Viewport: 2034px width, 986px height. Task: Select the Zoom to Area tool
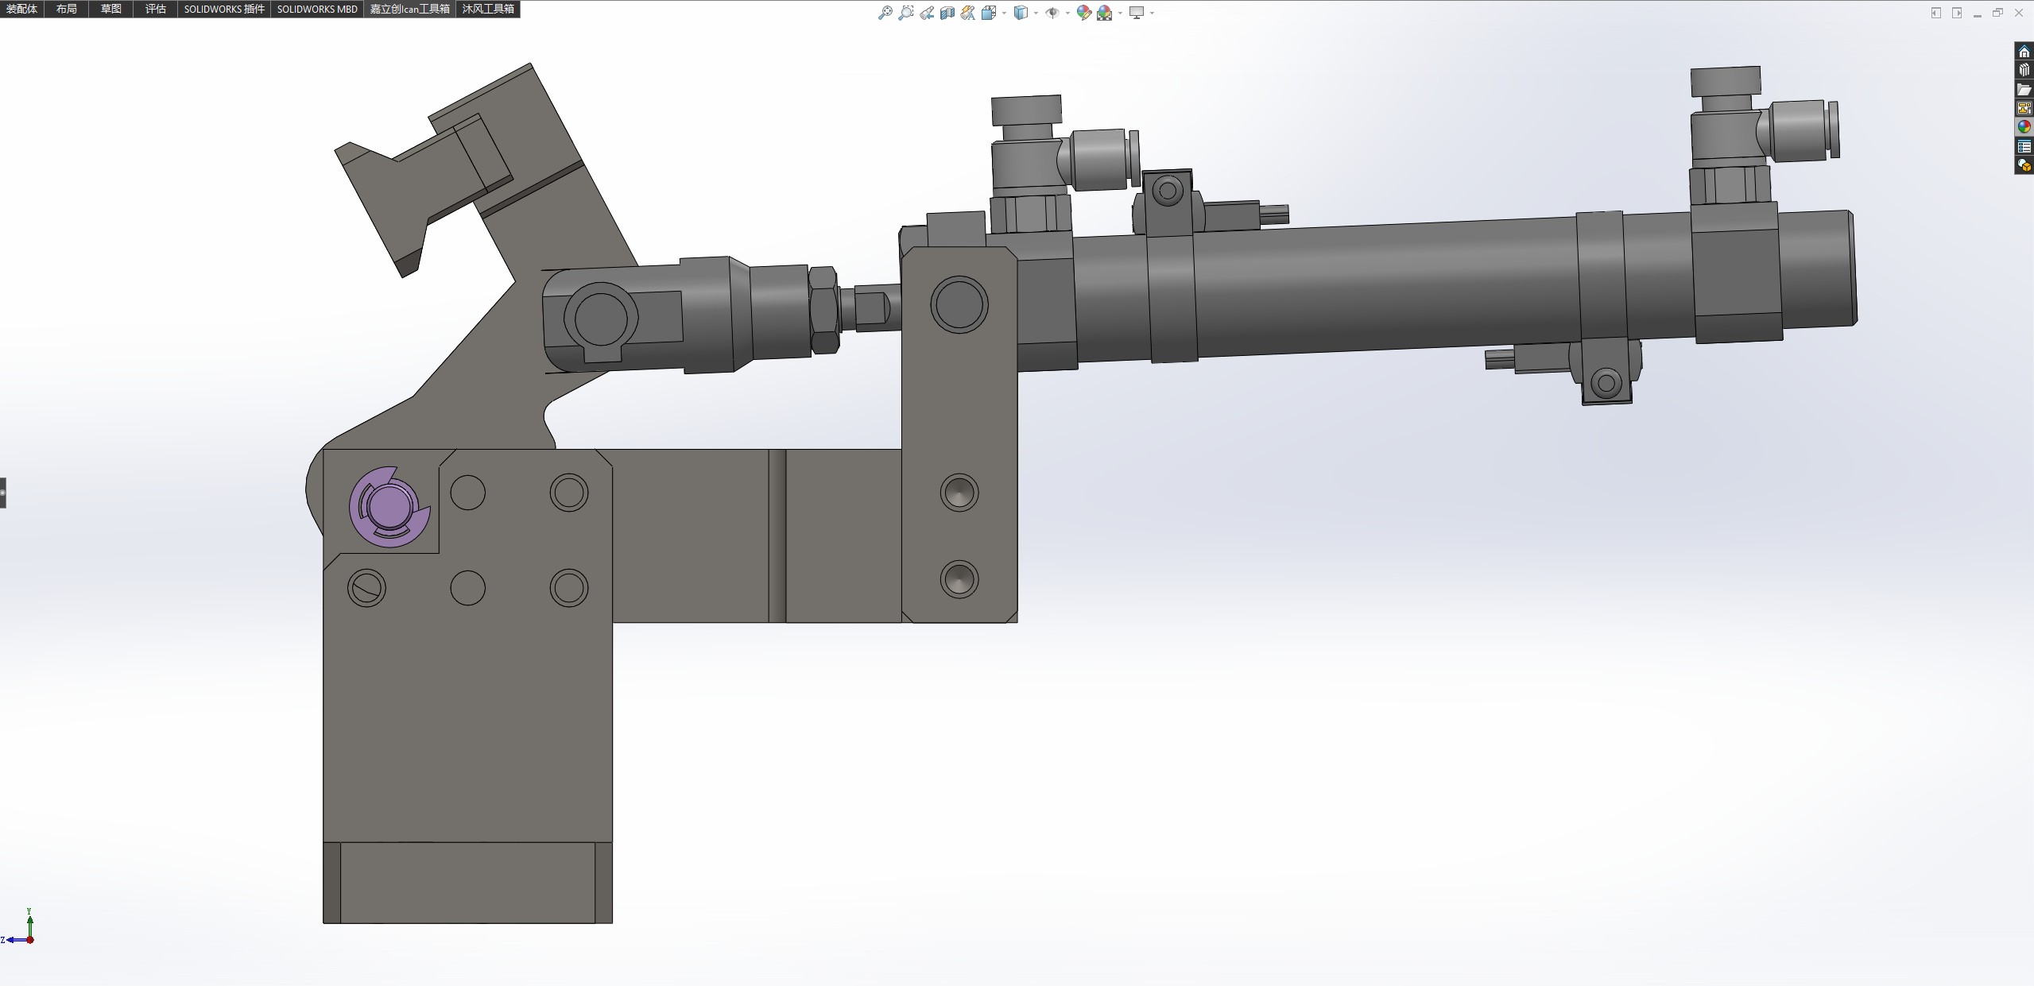[x=905, y=13]
